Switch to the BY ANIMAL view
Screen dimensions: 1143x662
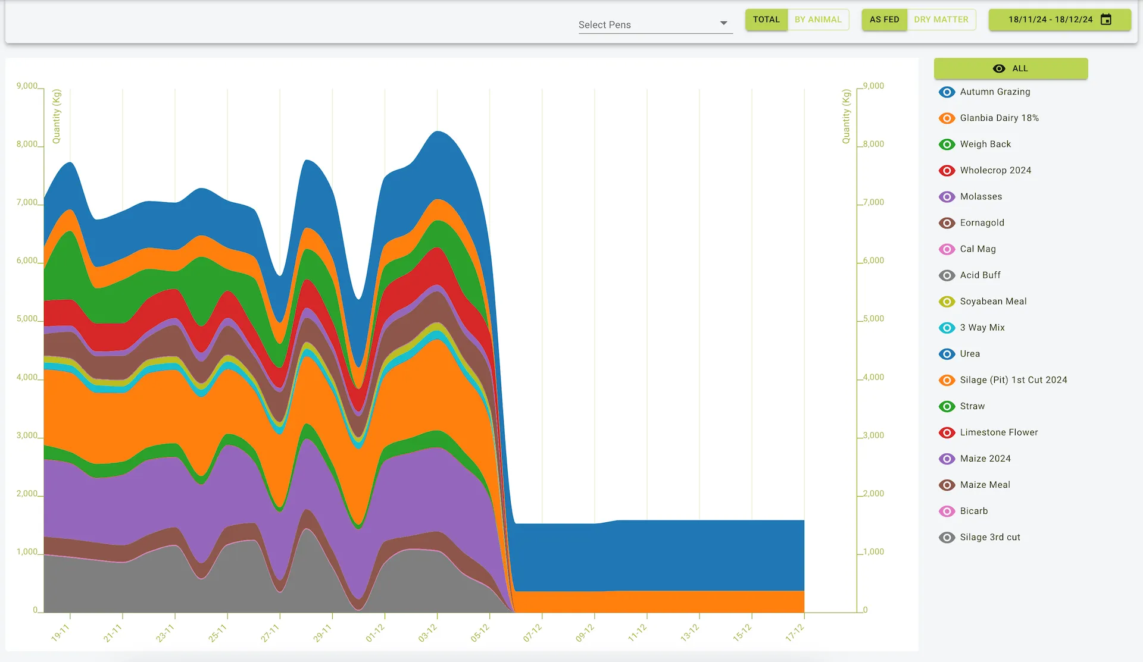819,19
